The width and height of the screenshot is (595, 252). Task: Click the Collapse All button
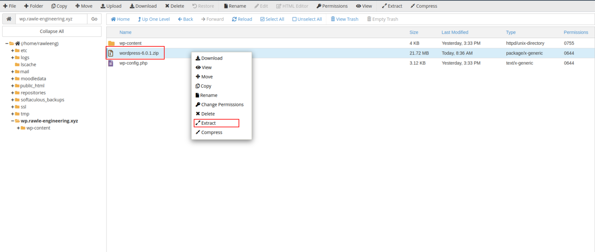click(x=52, y=31)
